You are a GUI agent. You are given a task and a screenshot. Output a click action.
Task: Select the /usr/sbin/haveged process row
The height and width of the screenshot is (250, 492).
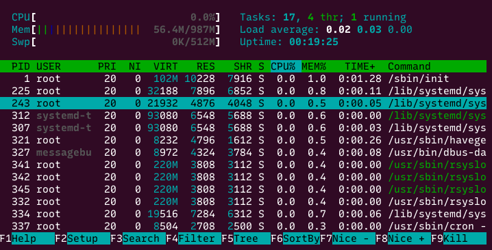point(243,140)
